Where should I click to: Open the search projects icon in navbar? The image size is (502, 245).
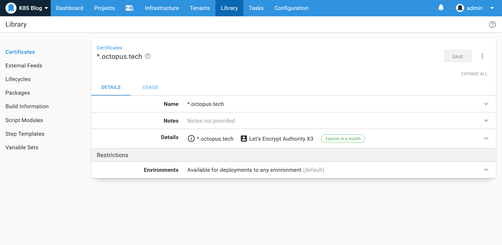coord(130,8)
